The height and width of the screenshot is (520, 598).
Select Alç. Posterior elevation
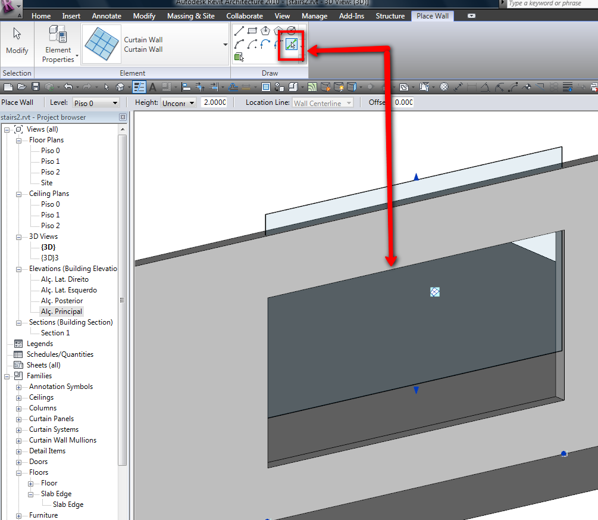click(62, 301)
